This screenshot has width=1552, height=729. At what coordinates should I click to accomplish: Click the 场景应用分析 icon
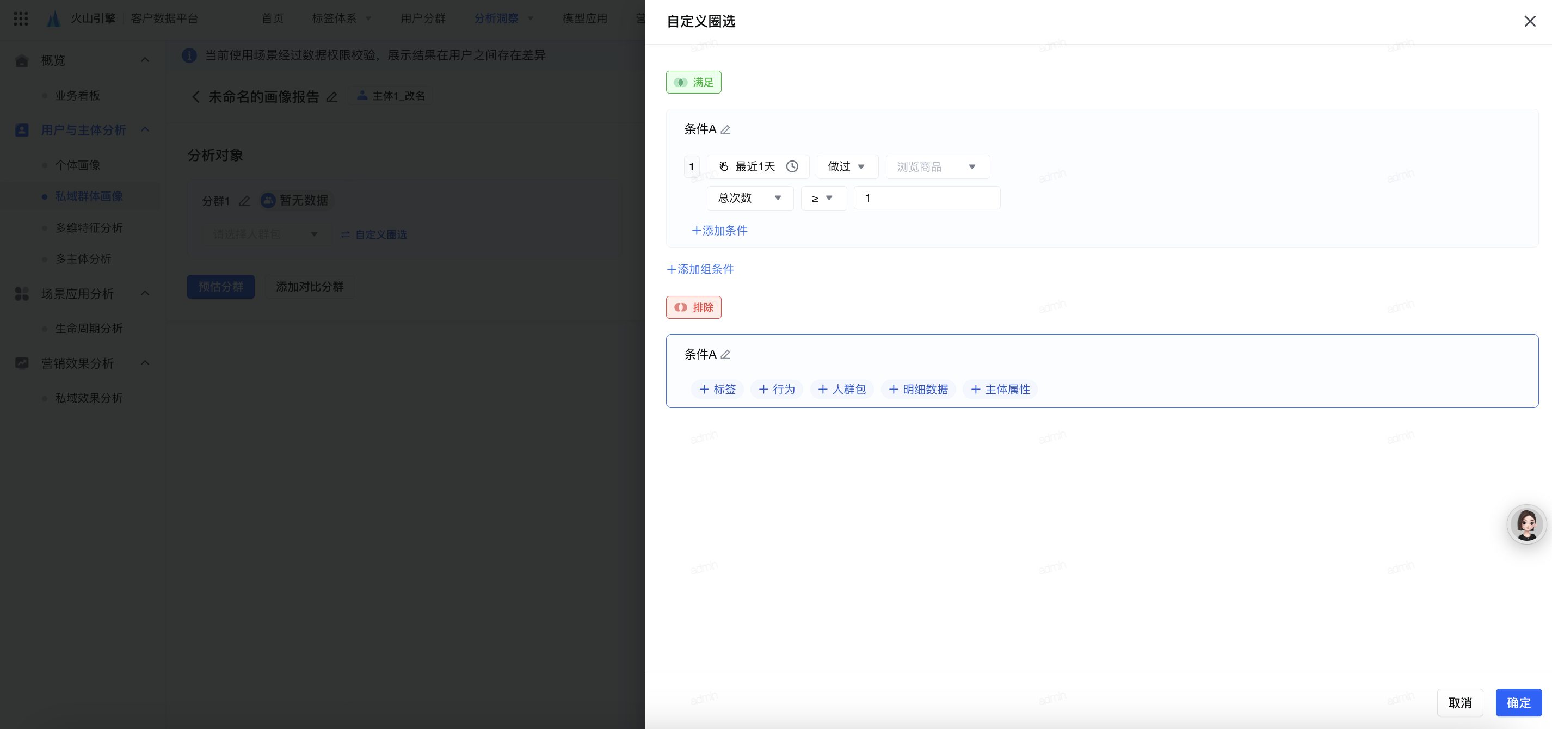pyautogui.click(x=22, y=294)
